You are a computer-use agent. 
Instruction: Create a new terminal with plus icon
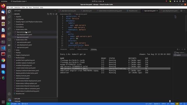pyautogui.click(x=177, y=49)
